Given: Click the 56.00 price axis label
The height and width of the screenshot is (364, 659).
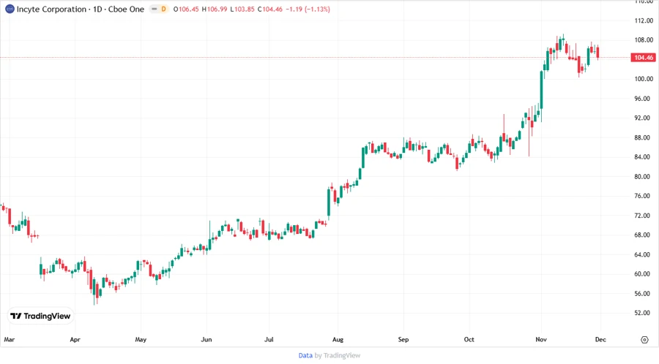Looking at the screenshot, I should pos(644,294).
